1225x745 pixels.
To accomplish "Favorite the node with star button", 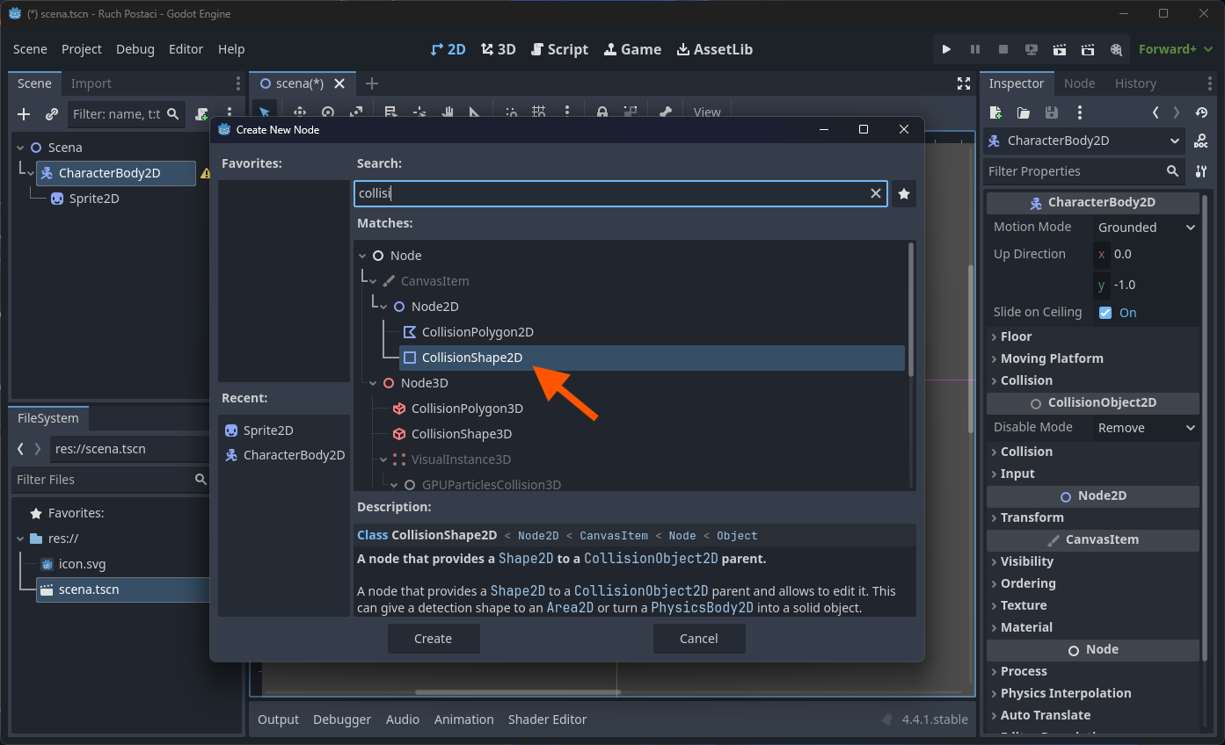I will [x=903, y=194].
